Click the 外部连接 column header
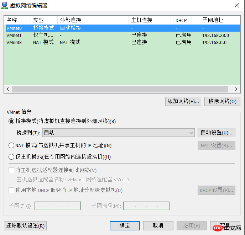 point(93,20)
